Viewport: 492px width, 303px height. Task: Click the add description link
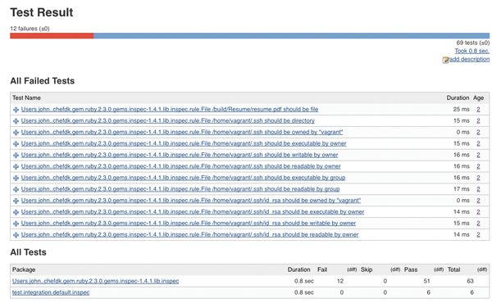tap(469, 59)
